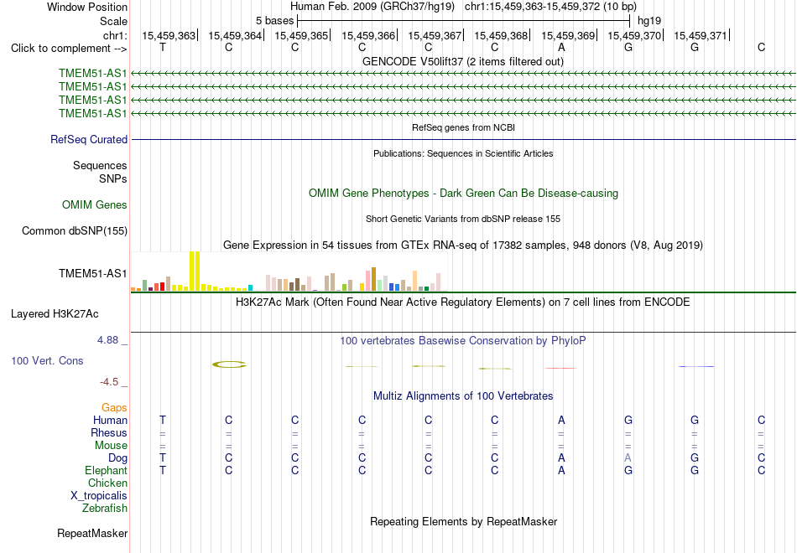This screenshot has height=553, width=797.
Task: Click the RefSeq Curated blue gene line
Action: click(x=463, y=140)
